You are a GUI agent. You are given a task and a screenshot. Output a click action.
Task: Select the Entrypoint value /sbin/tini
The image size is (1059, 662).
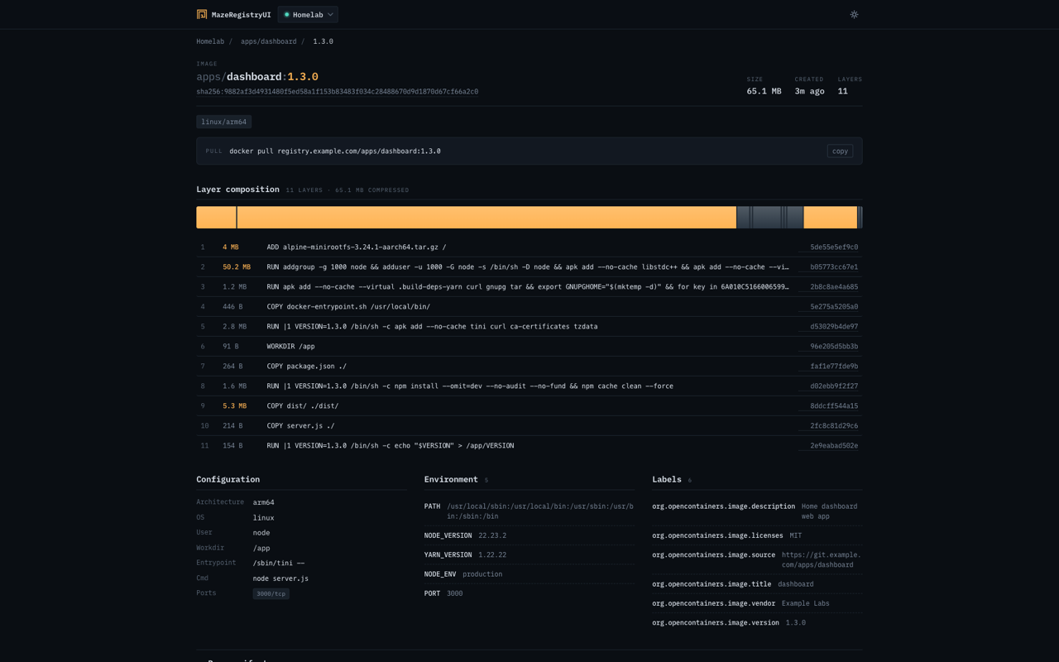coord(279,563)
